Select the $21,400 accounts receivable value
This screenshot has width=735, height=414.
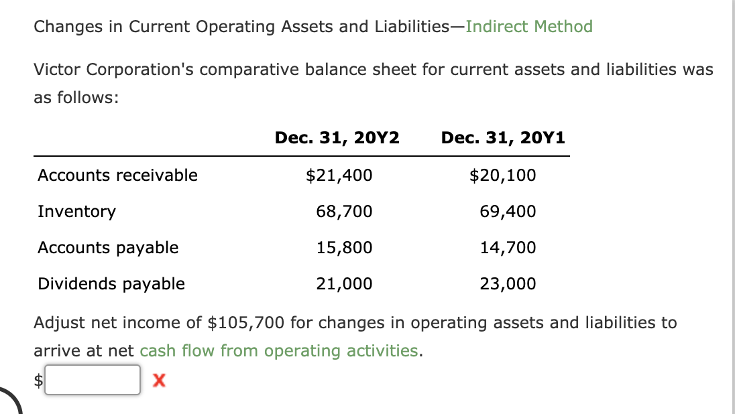tap(339, 175)
